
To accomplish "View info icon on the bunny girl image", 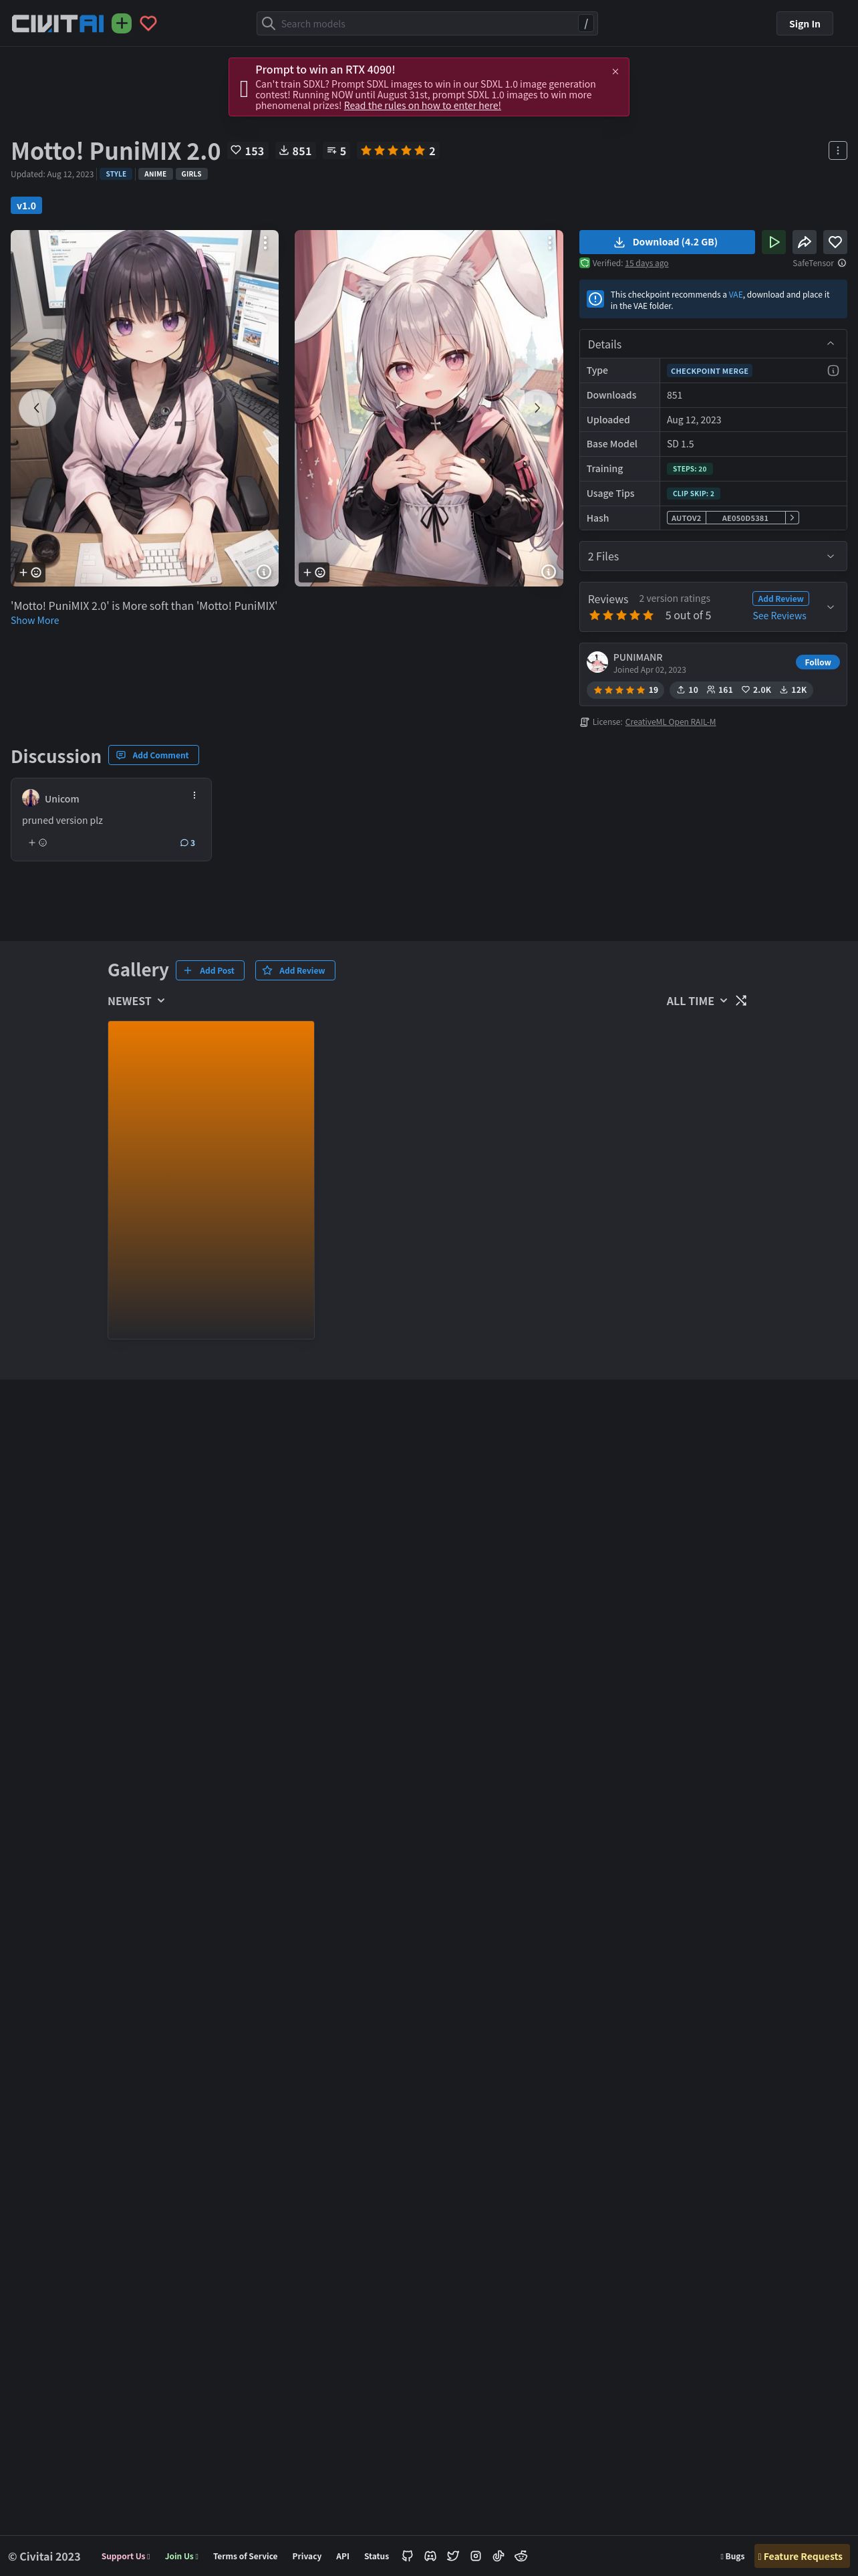I will 549,572.
